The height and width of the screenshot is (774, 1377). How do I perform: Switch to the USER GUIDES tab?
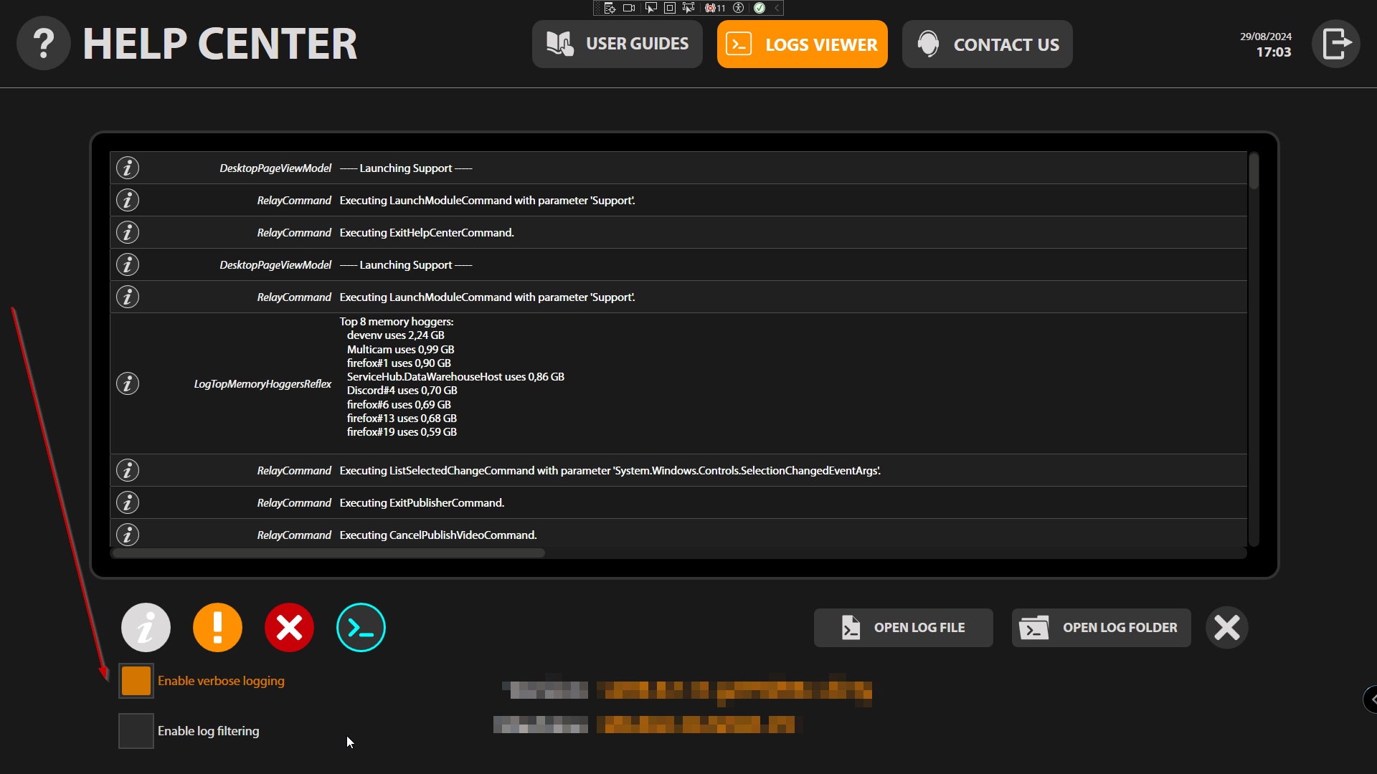point(617,44)
